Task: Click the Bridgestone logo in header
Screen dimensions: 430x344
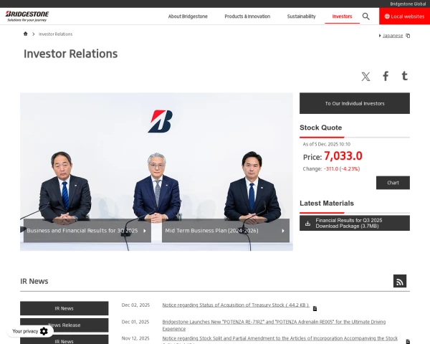Action: pos(27,16)
